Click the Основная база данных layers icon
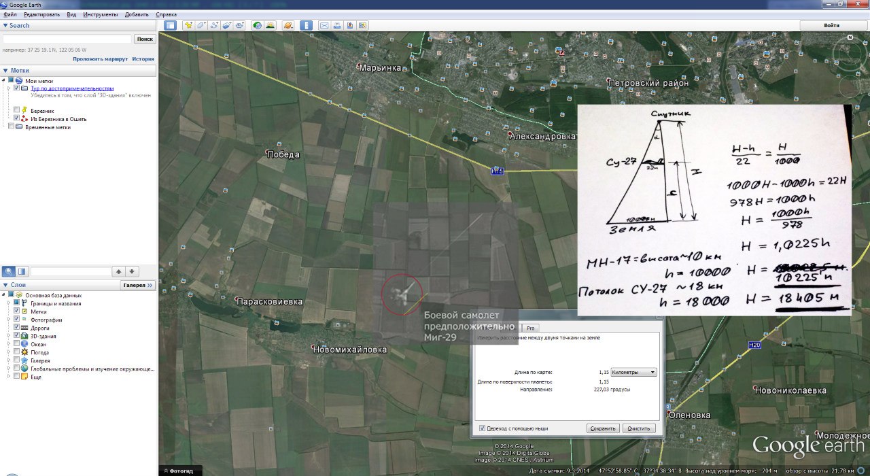 click(x=20, y=295)
